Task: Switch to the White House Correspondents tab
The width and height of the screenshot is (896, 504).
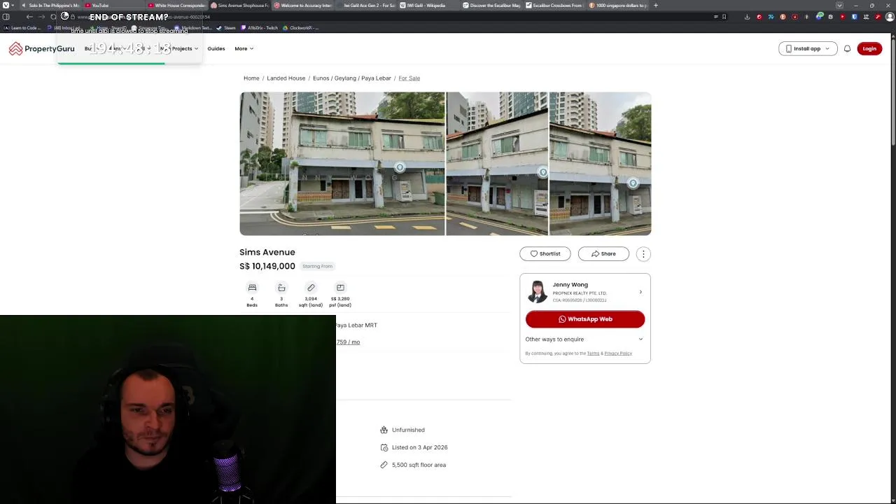Action: coord(176,6)
